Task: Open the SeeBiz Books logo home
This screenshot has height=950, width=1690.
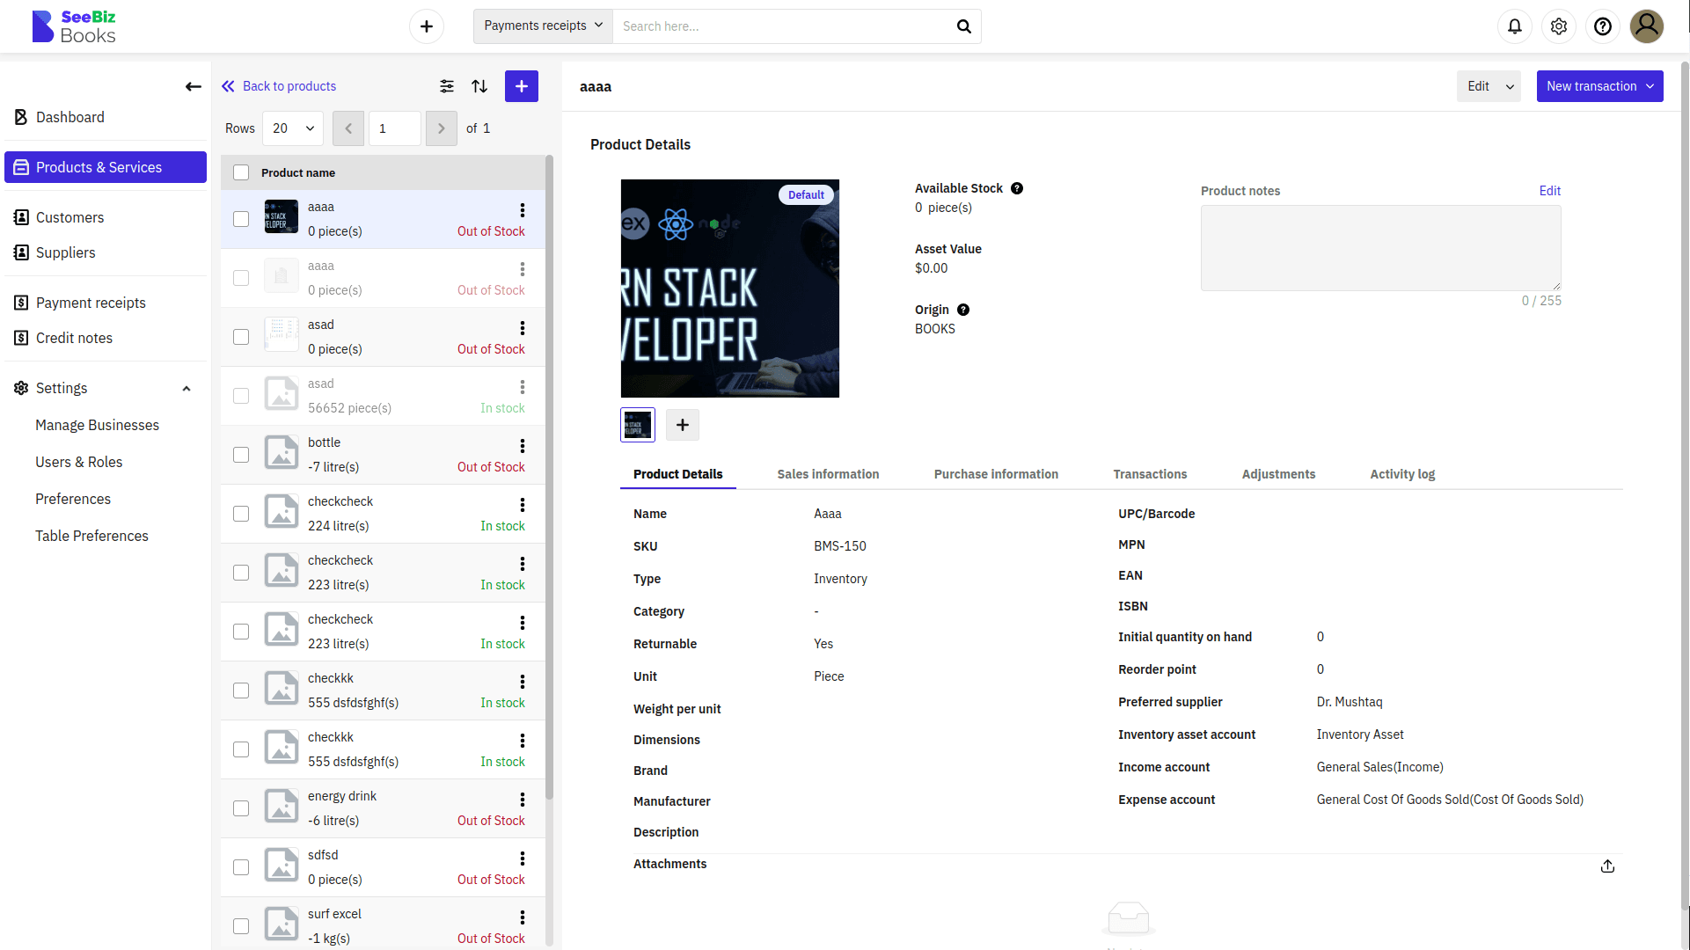Action: pos(74,26)
